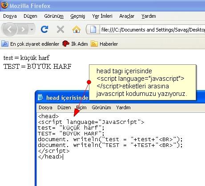205x186 pixels.
Task: Open the İlk Adım bookmark
Action: pos(80,44)
